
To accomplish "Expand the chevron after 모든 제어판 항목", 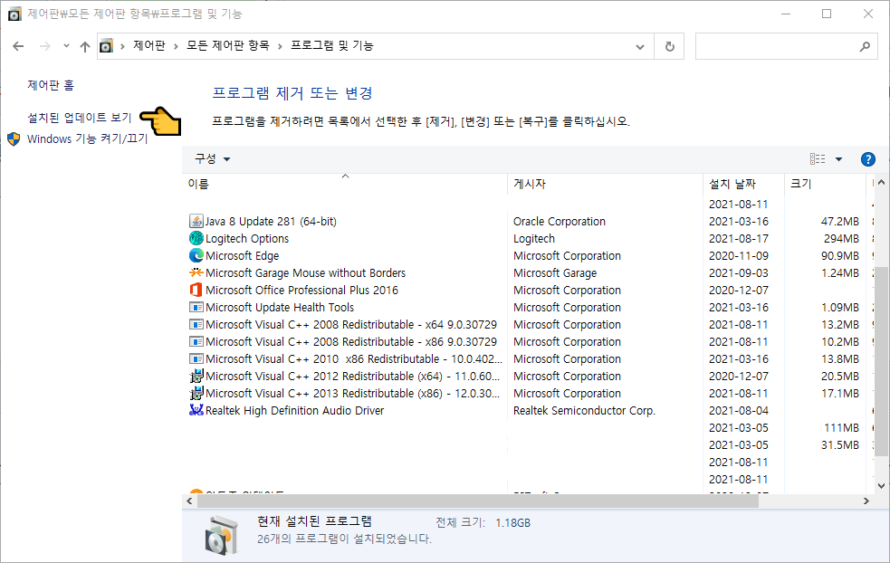I will coord(280,46).
